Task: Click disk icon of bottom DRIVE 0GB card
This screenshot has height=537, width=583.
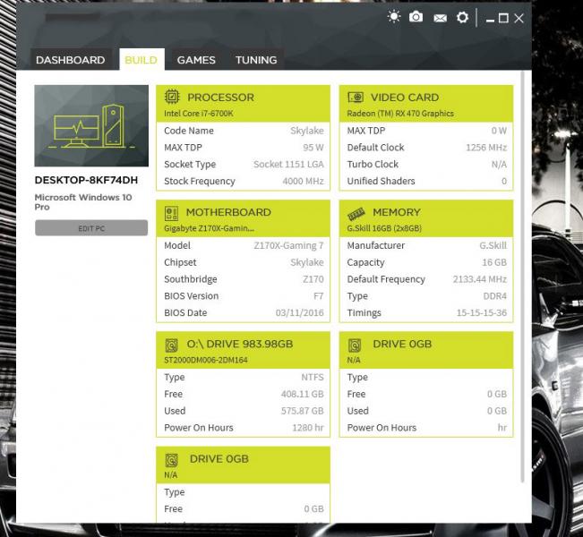Action: tap(171, 460)
